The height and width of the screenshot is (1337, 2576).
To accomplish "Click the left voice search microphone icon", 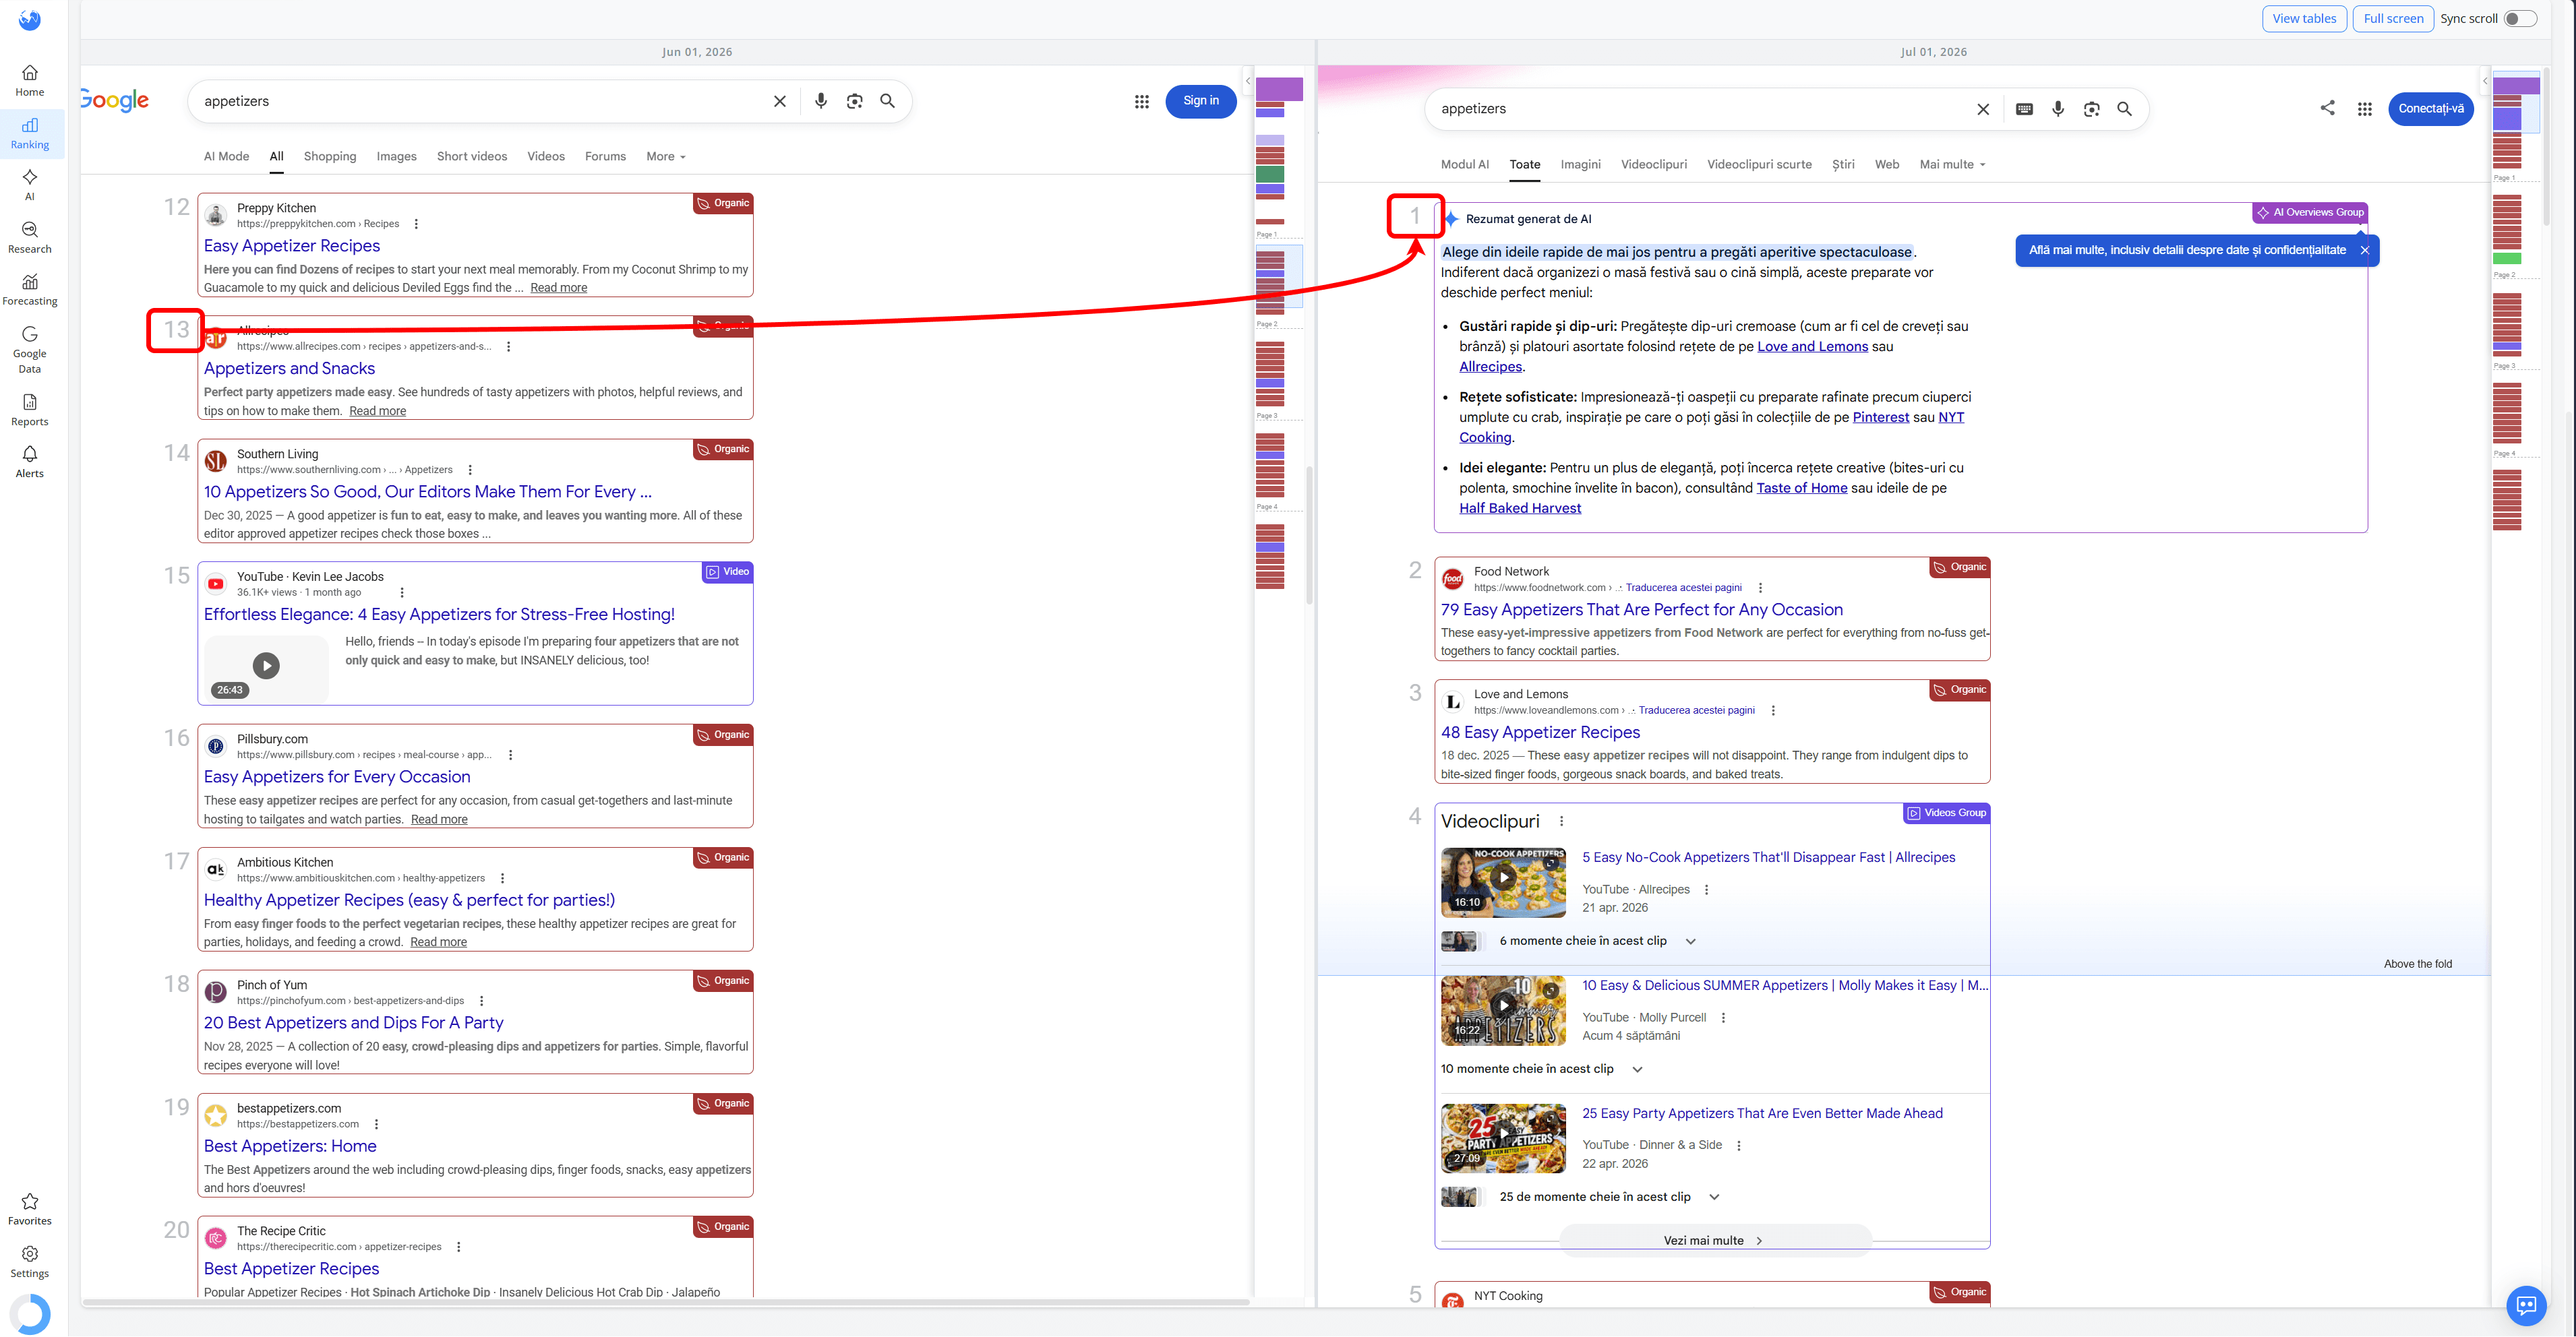I will click(x=821, y=101).
